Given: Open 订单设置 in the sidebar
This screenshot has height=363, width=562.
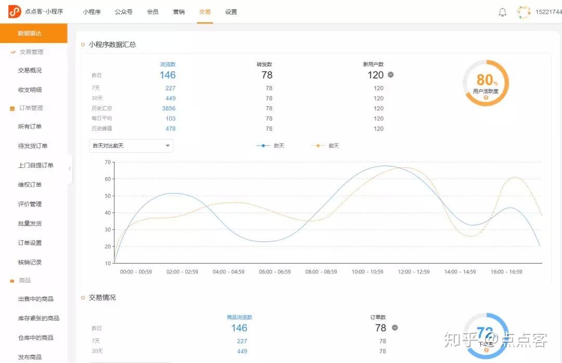Looking at the screenshot, I should [x=30, y=243].
